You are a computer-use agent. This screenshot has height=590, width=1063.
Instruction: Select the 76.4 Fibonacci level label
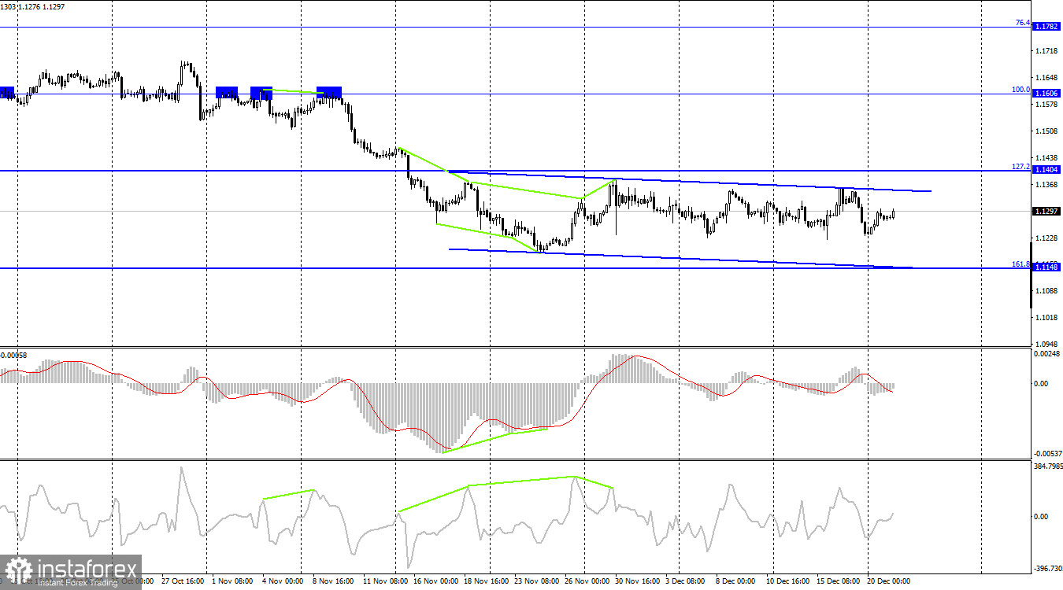pyautogui.click(x=1022, y=23)
